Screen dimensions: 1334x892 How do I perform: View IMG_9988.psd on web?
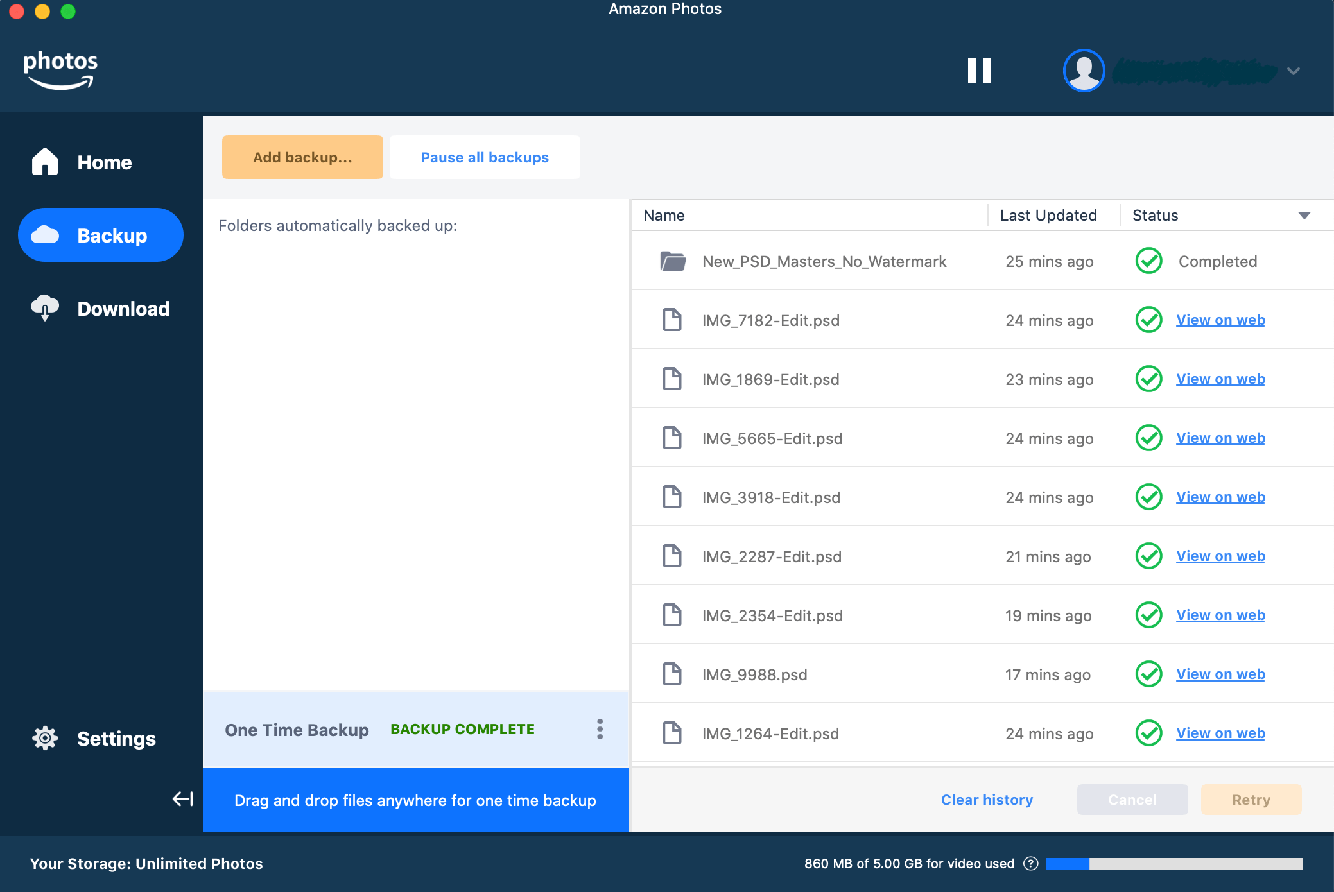(x=1220, y=674)
